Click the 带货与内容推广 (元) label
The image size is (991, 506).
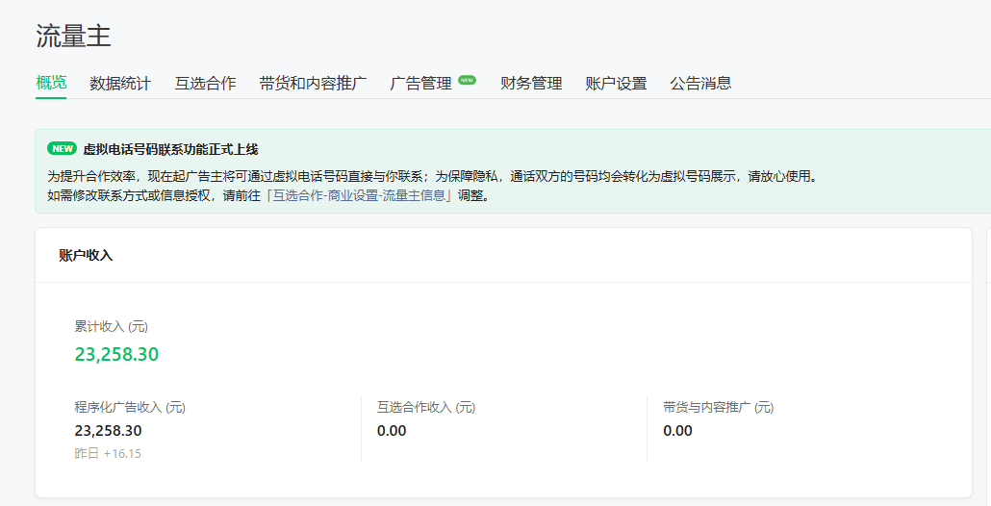(x=718, y=407)
